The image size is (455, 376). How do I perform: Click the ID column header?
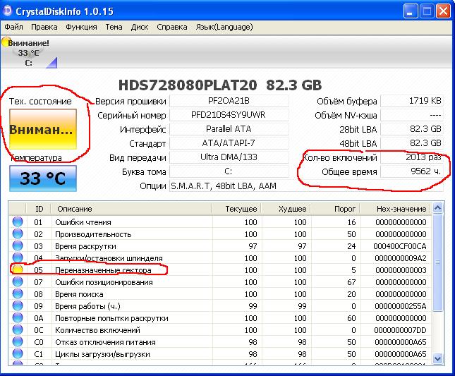39,209
